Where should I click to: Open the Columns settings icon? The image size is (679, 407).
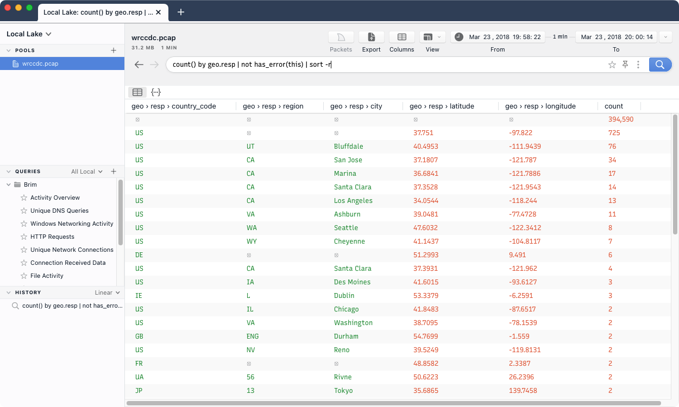click(x=401, y=38)
